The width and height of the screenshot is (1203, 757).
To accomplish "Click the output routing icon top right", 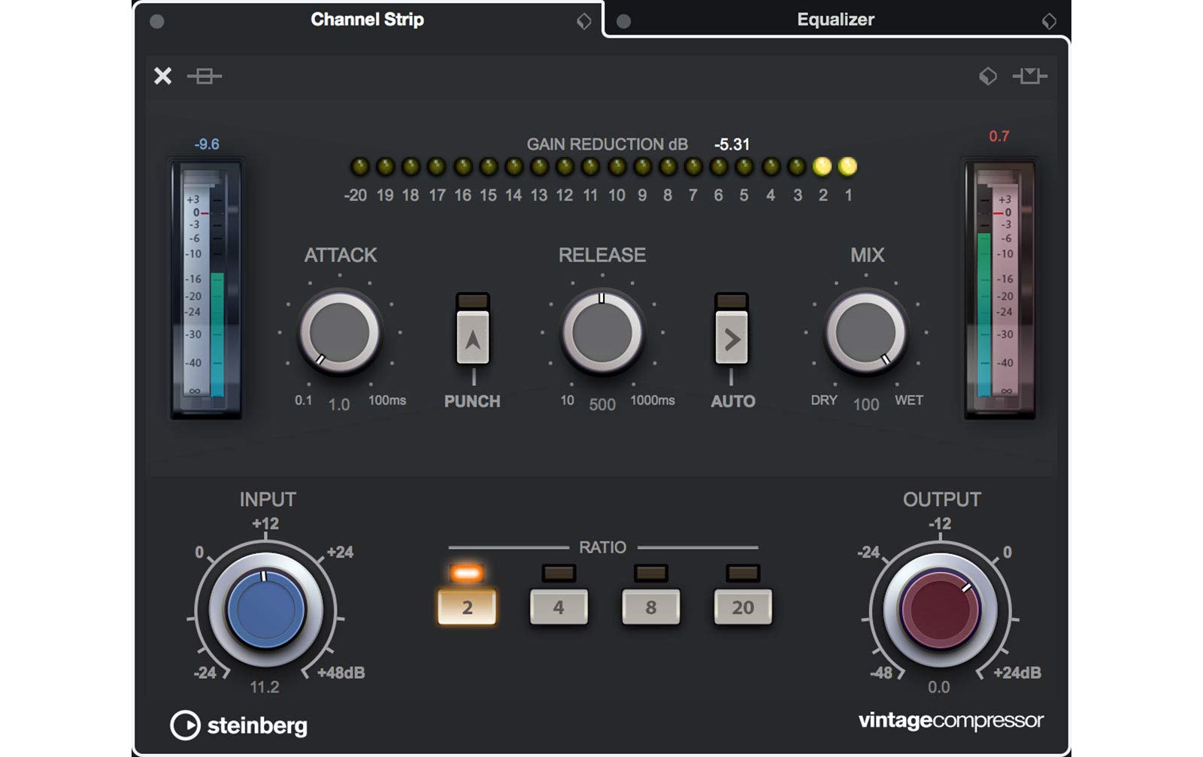I will 1030,77.
